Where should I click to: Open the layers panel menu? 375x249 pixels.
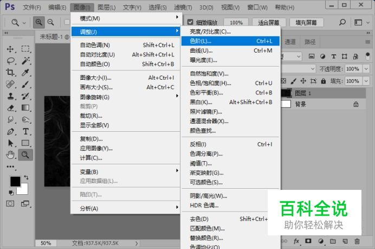point(368,42)
